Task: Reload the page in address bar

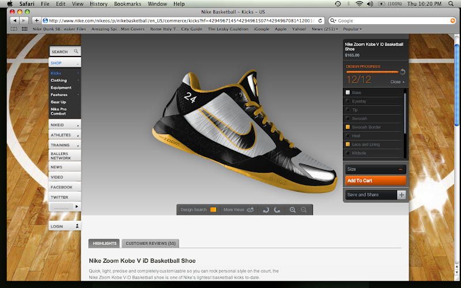Action: tap(320, 21)
